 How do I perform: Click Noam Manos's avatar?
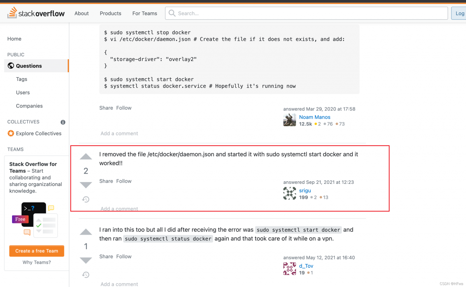(289, 120)
